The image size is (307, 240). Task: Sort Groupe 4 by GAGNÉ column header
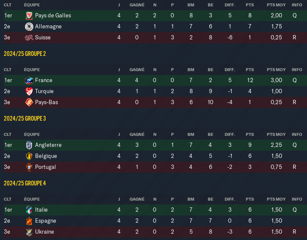coord(137,199)
